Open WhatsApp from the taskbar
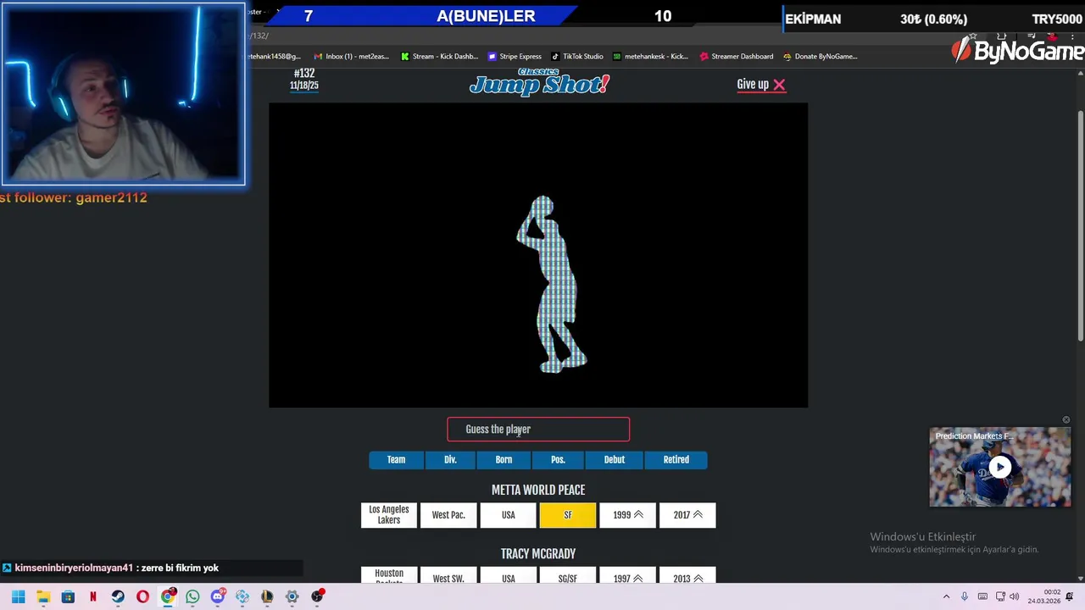This screenshot has height=610, width=1085. pos(192,596)
